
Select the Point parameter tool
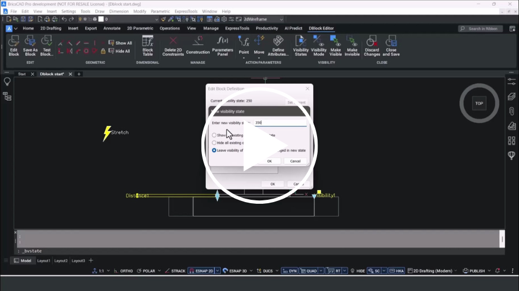coord(244,46)
